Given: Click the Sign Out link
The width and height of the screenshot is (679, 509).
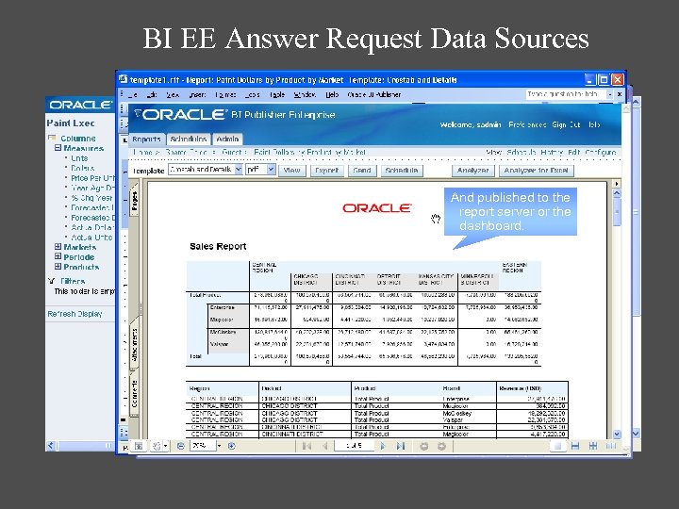Looking at the screenshot, I should point(566,124).
